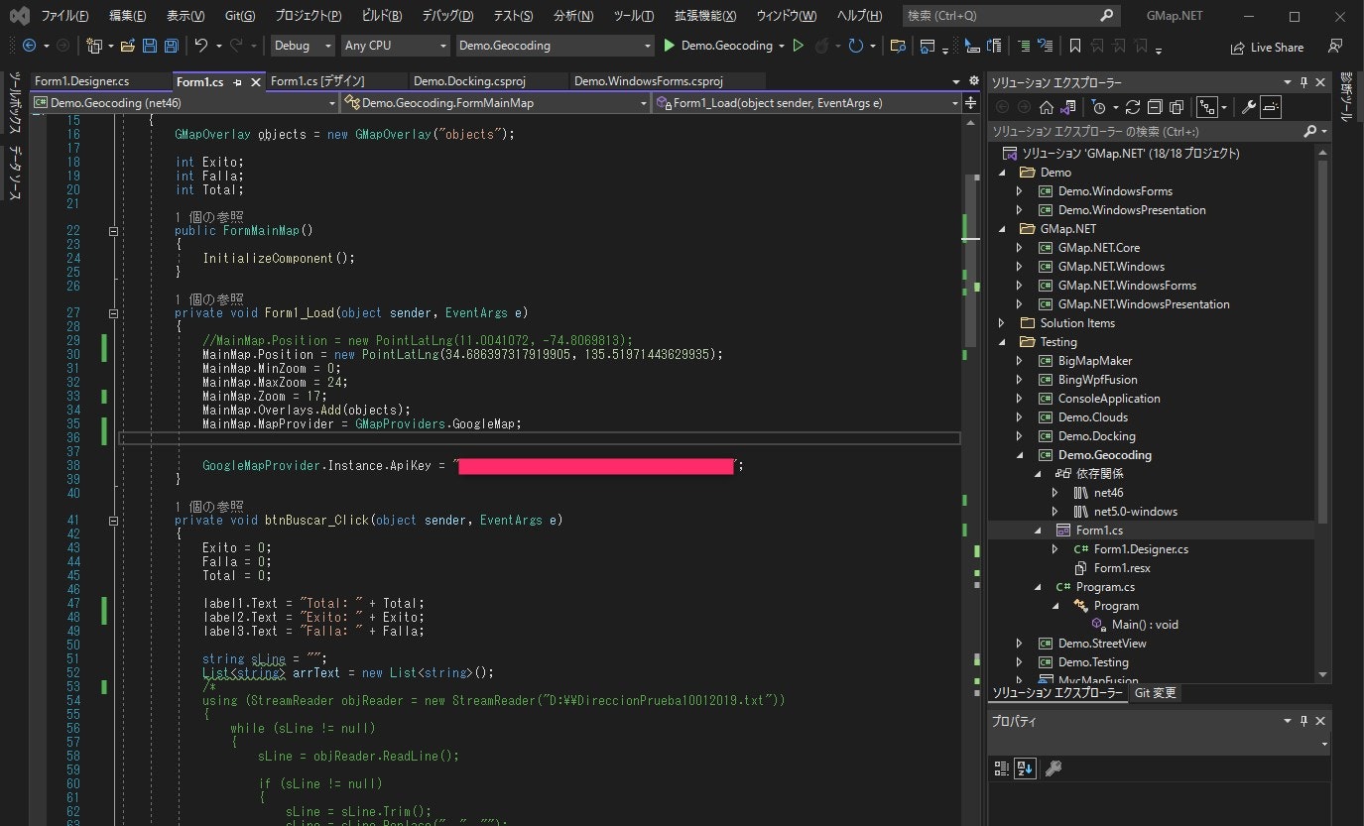Viewport: 1364px width, 826px height.
Task: Click Collapse All in Solution Explorer
Action: click(1156, 107)
